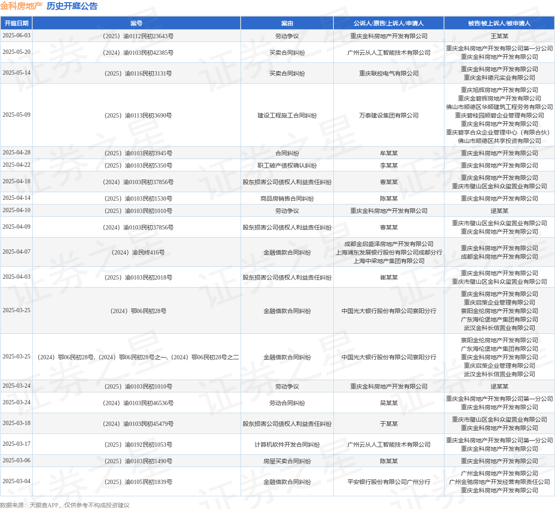Viewport: 555px width, 509px height.
Task: Select case number (2025)渝0103民初1530号
Action: [x=136, y=199]
